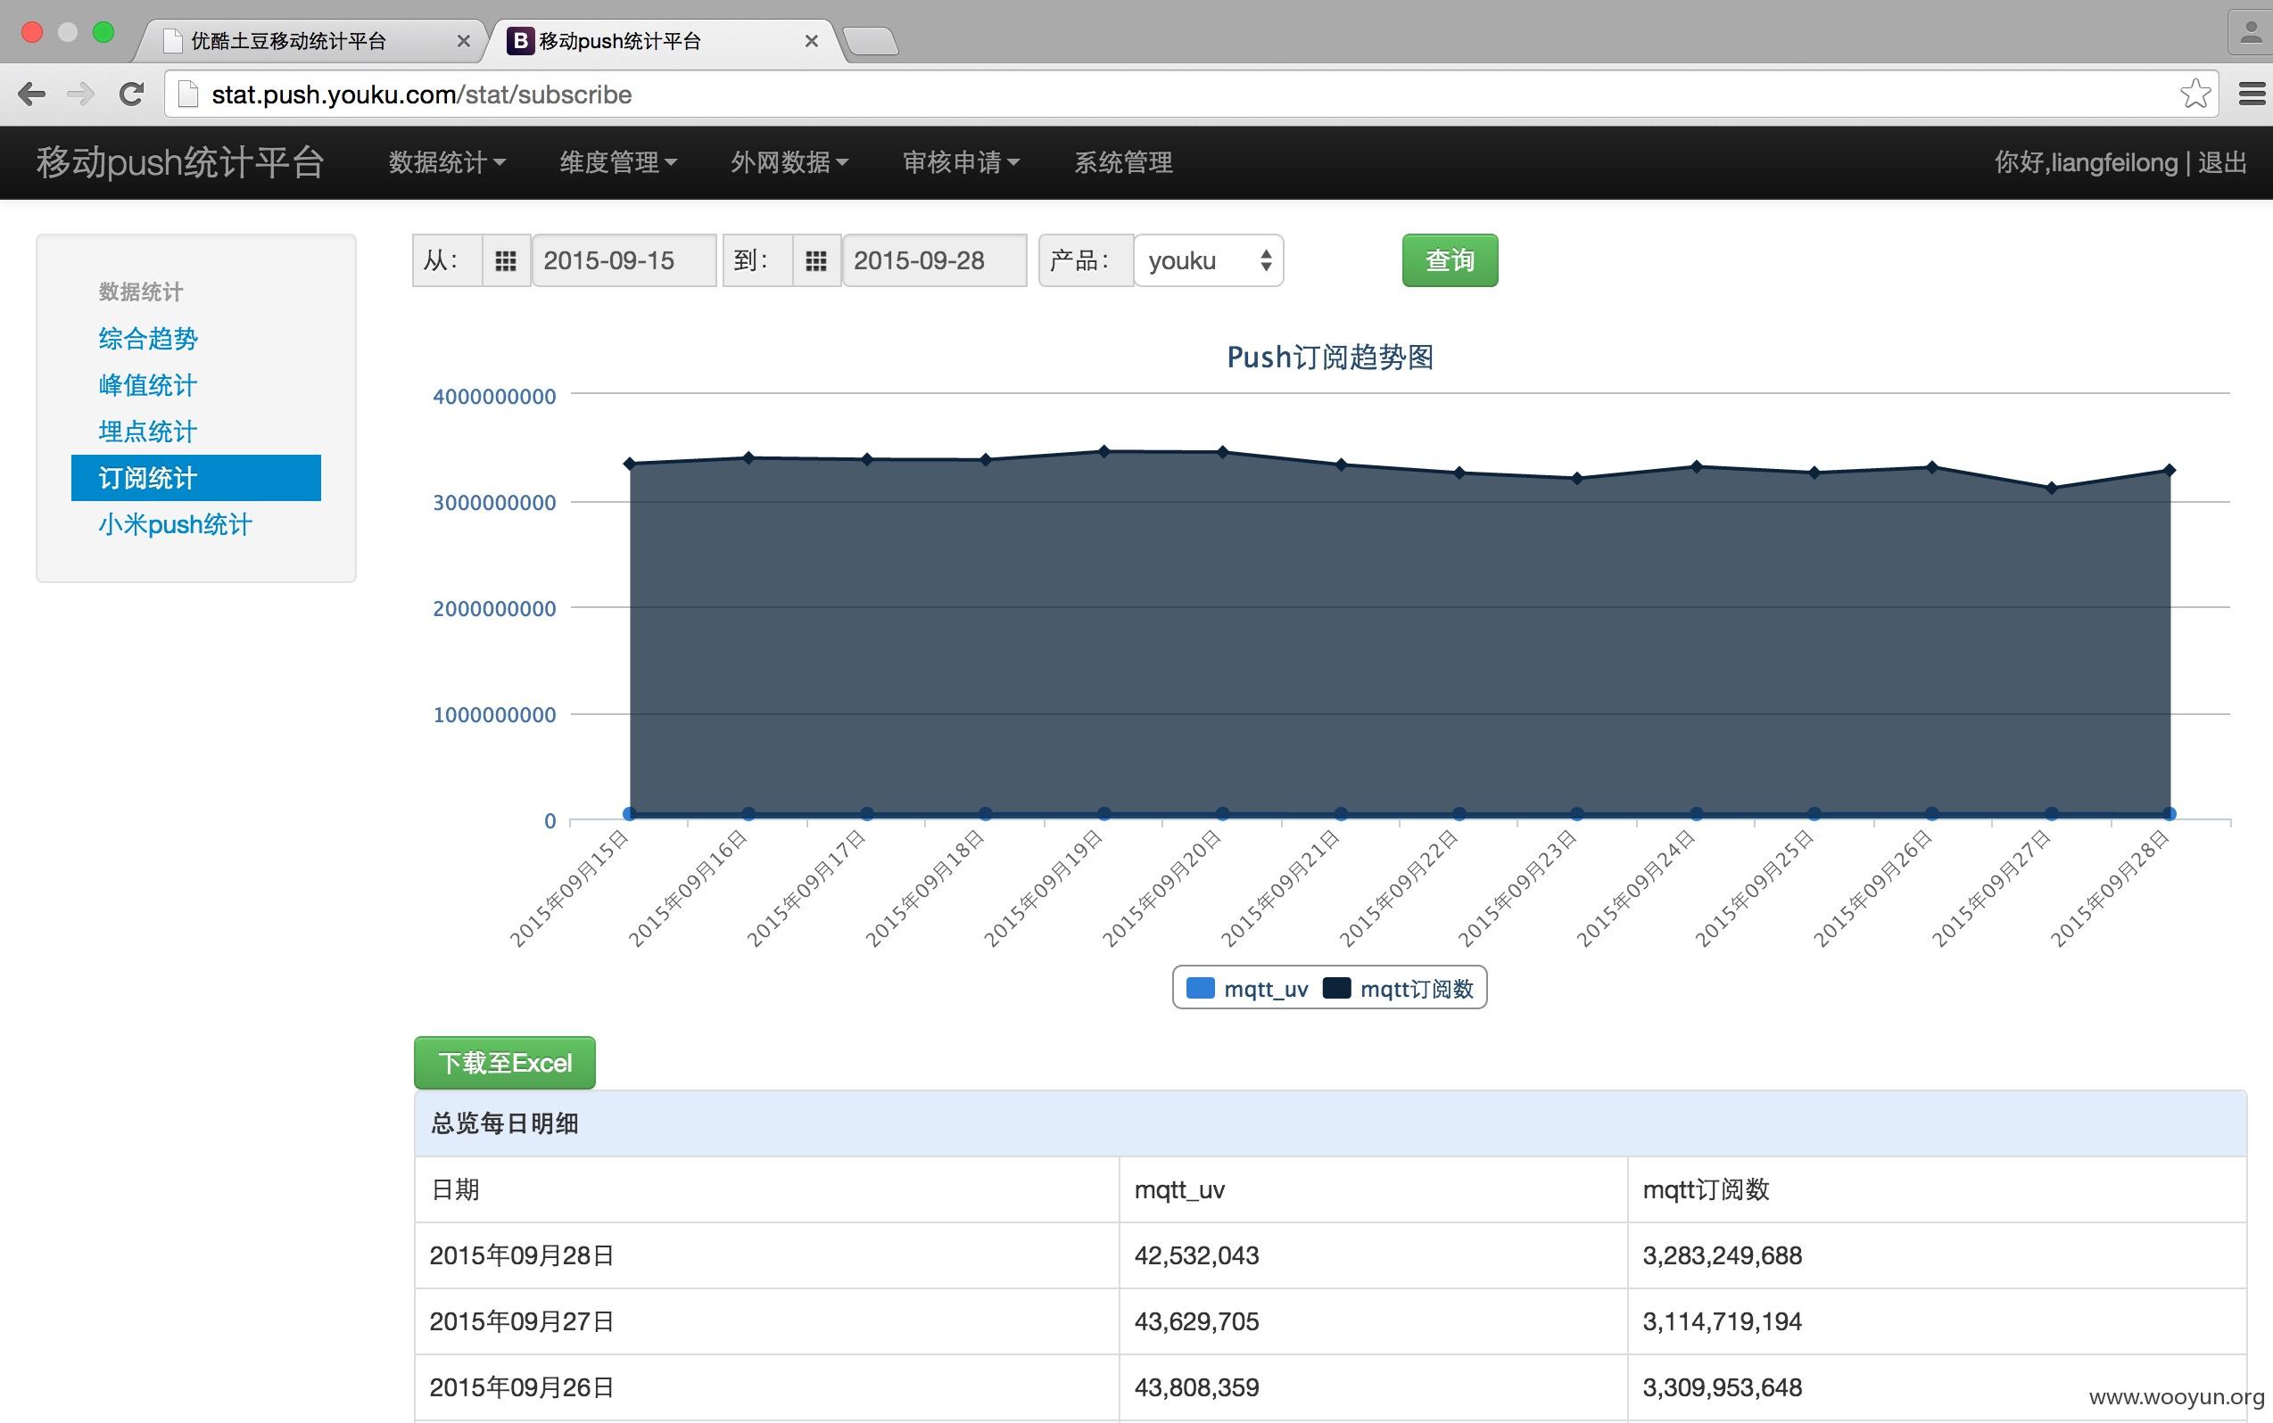Click the browser forward arrow
Image resolution: width=2273 pixels, height=1423 pixels.
tap(81, 95)
